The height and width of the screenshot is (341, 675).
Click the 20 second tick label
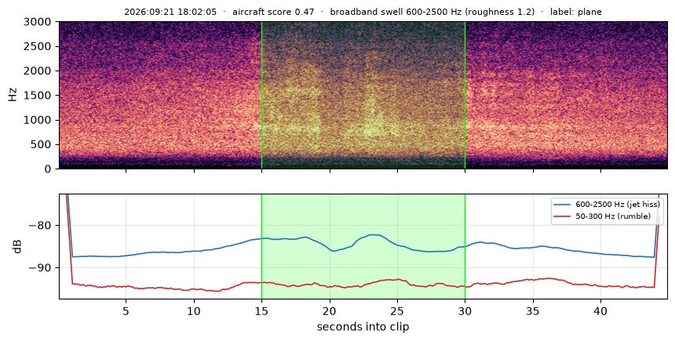click(330, 311)
